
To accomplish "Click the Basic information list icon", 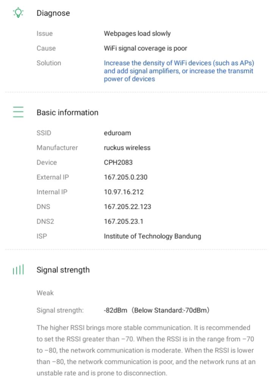I will pos(18,112).
